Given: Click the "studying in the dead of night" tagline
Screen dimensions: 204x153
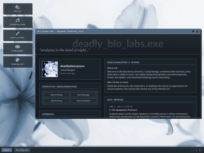Looking at the screenshot, I should [x=65, y=50].
